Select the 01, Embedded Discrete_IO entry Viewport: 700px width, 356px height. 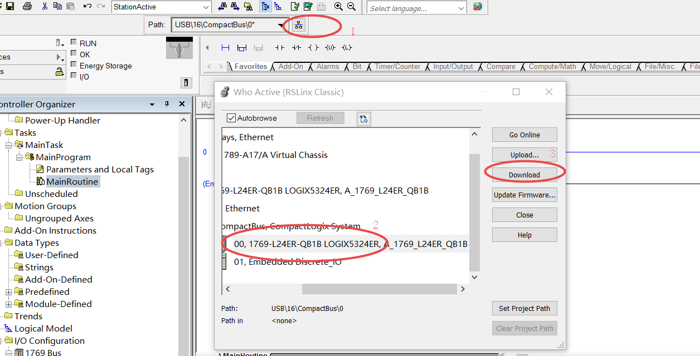(x=288, y=261)
